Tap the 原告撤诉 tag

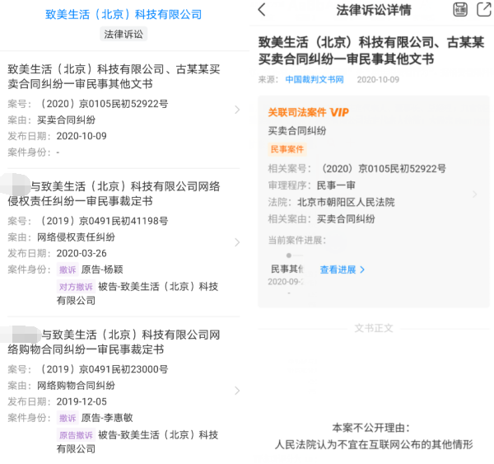coord(76,435)
